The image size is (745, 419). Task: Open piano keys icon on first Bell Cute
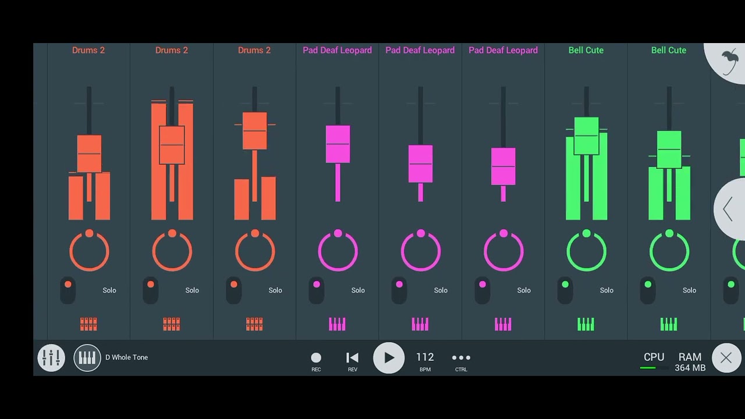pos(586,324)
